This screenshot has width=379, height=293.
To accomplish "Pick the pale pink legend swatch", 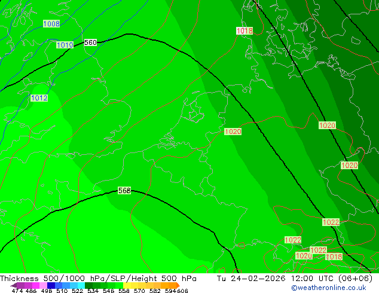I will (x=43, y=285).
